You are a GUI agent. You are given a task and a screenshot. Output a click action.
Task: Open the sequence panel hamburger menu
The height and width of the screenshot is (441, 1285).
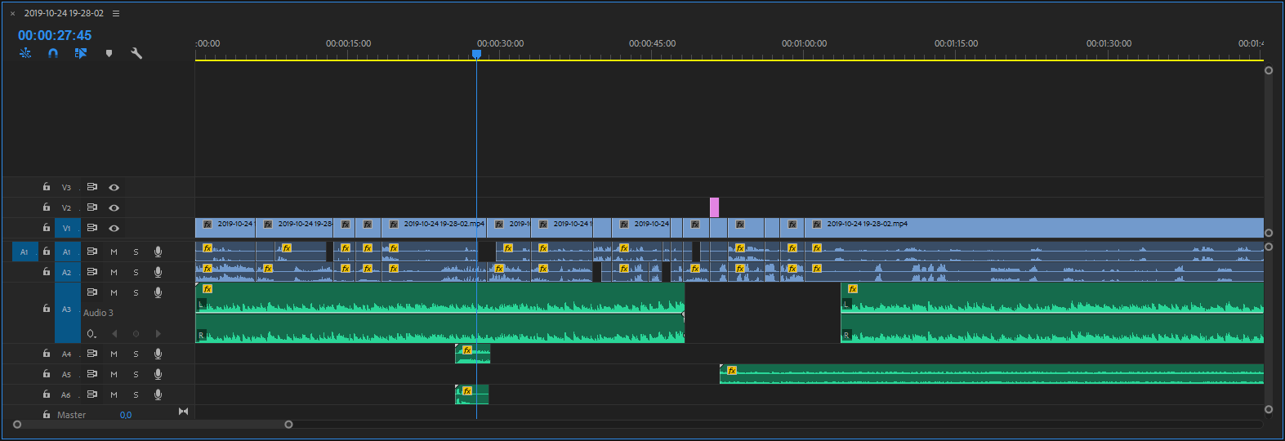116,13
